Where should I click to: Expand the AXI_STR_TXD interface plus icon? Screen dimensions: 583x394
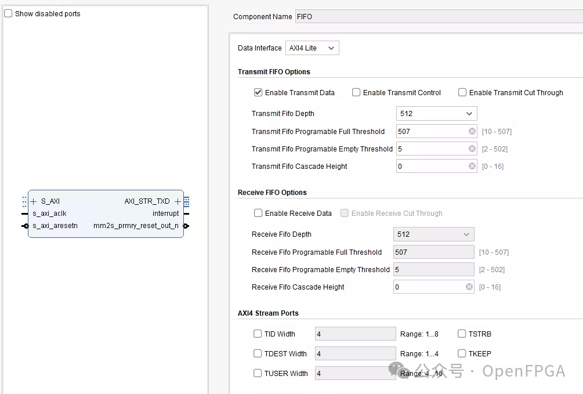point(178,201)
